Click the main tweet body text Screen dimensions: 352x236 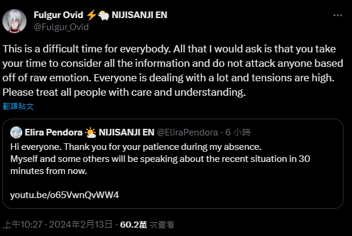(x=173, y=70)
